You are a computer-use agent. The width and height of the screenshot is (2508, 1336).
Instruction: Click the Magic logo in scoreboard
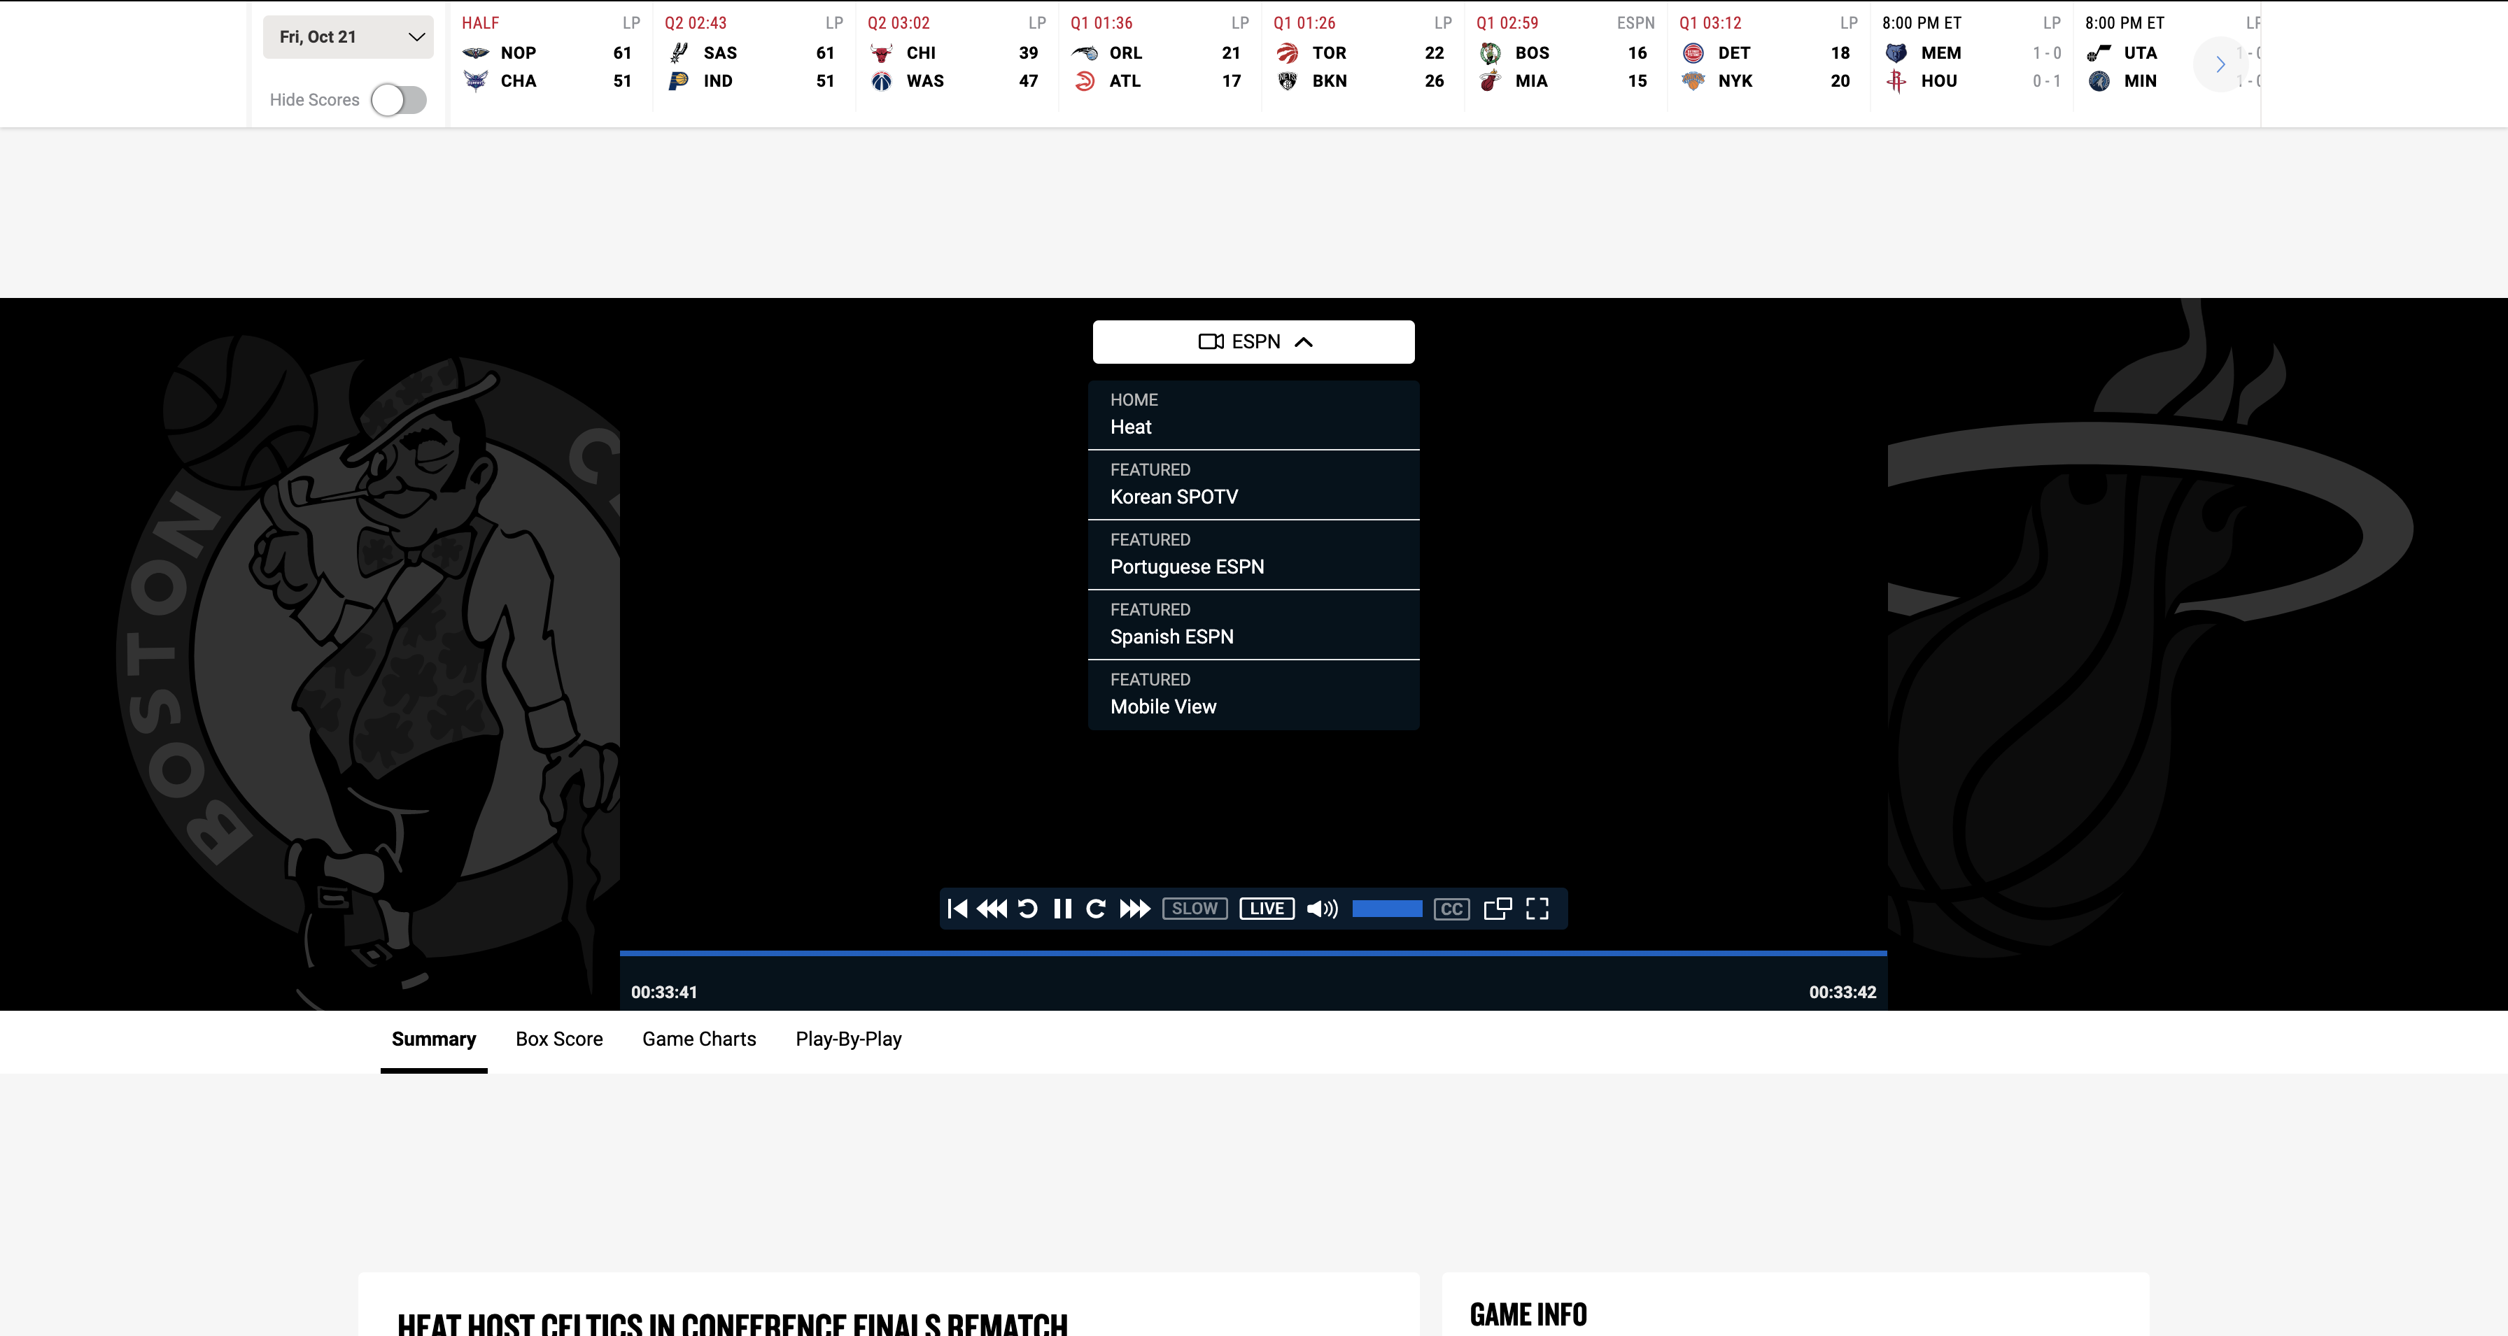[x=1085, y=52]
